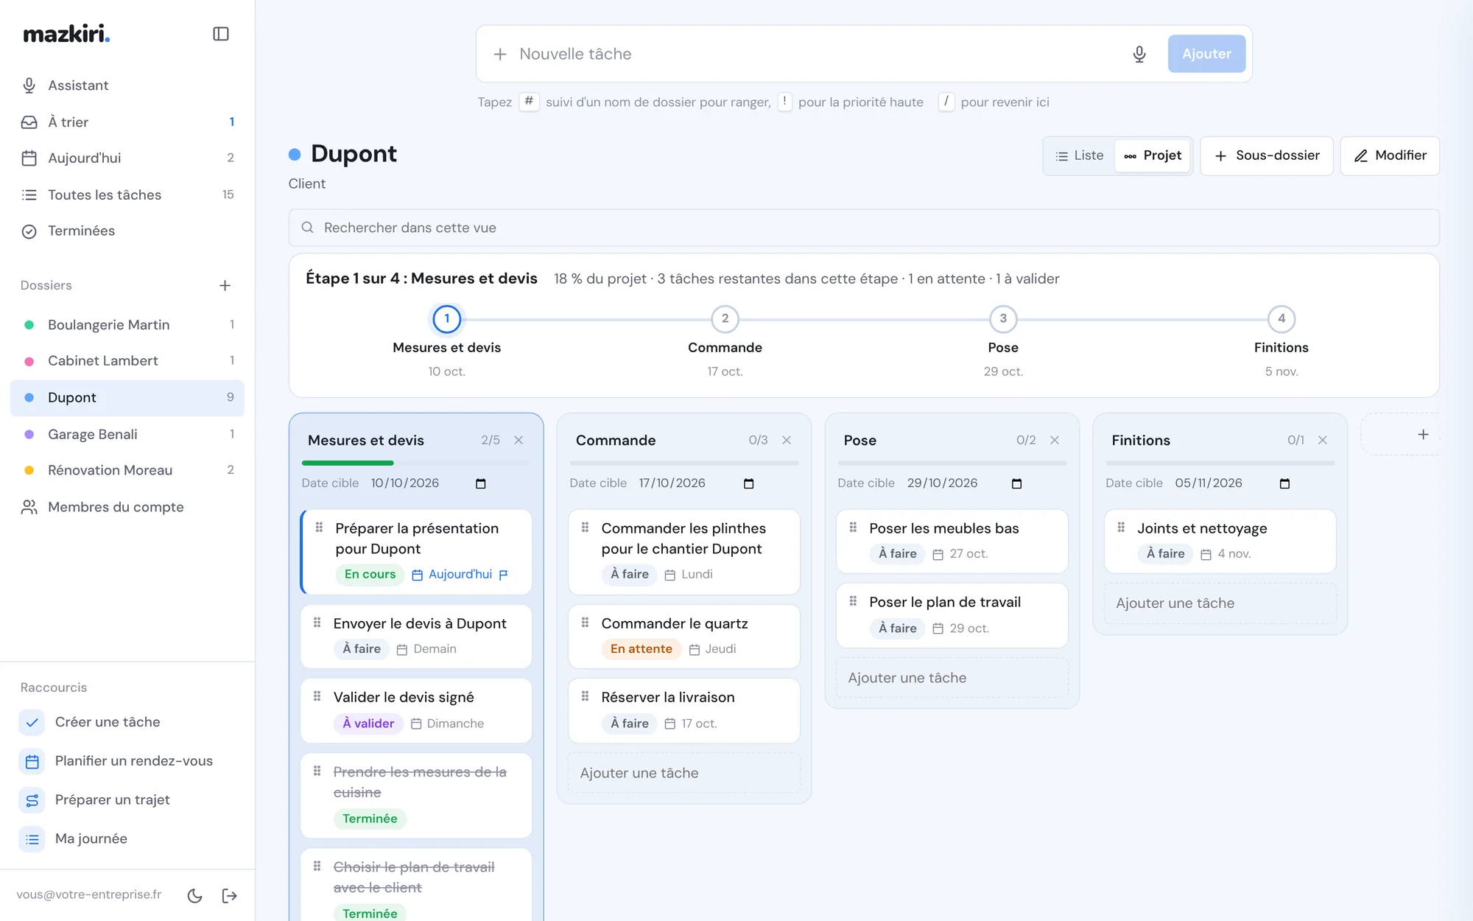This screenshot has height=921, width=1473.
Task: Switch to Liste view
Action: coord(1080,155)
